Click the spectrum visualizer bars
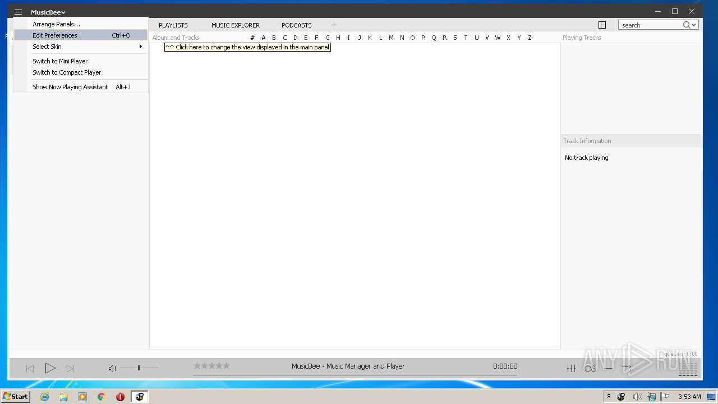 pos(688,369)
